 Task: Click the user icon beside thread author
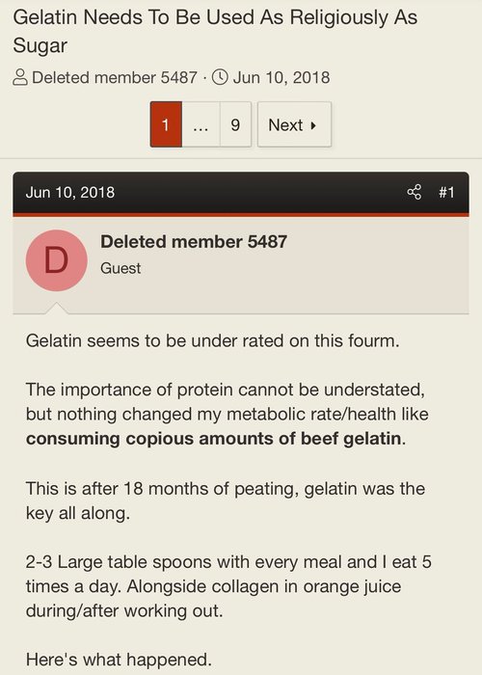pyautogui.click(x=20, y=78)
